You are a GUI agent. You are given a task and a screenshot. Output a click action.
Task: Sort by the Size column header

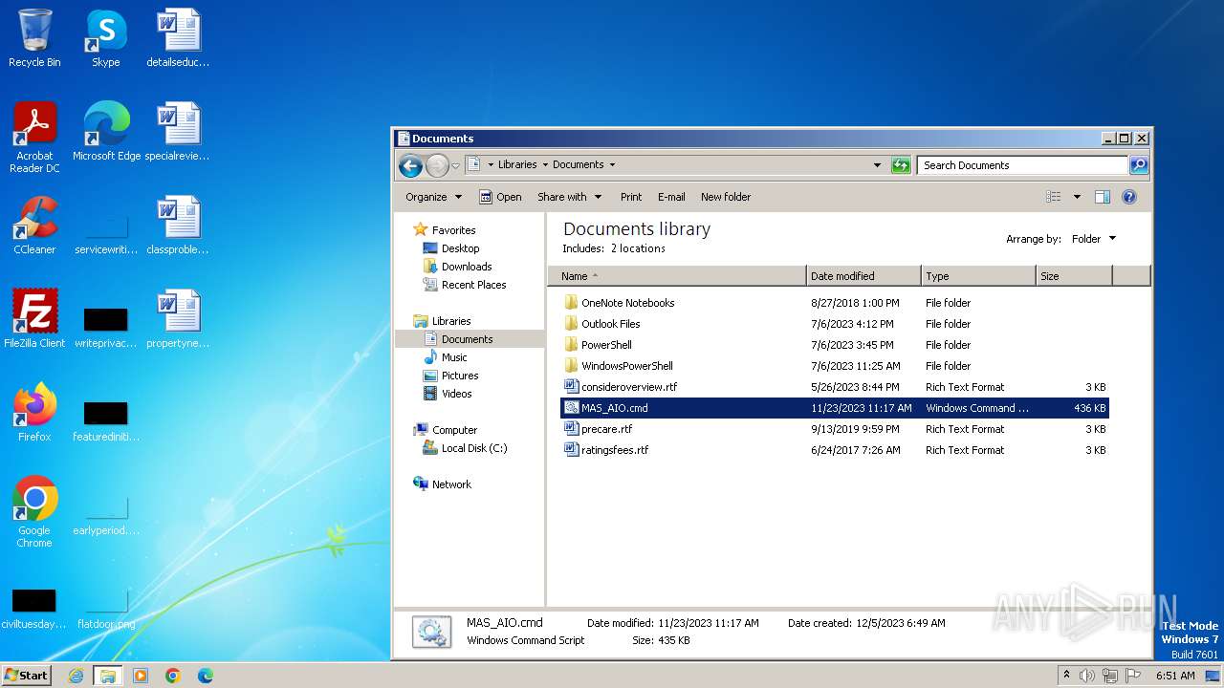(x=1074, y=276)
